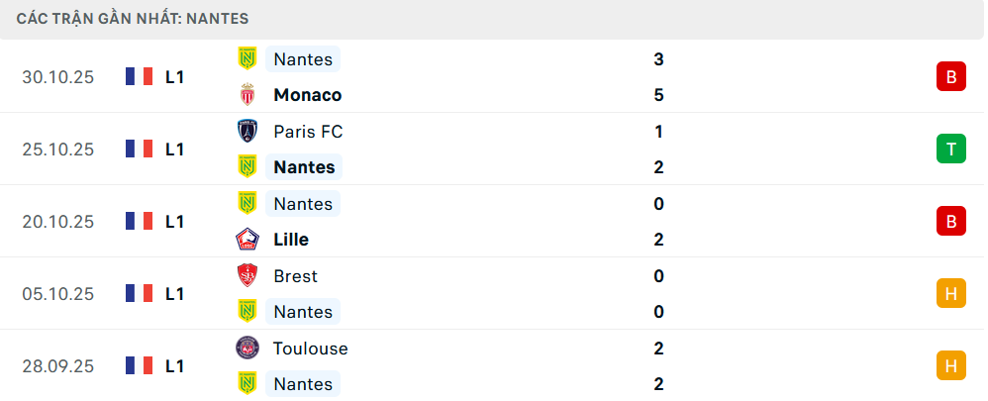The height and width of the screenshot is (401, 988).
Task: Open the Toulouse team link
Action: [x=311, y=348]
